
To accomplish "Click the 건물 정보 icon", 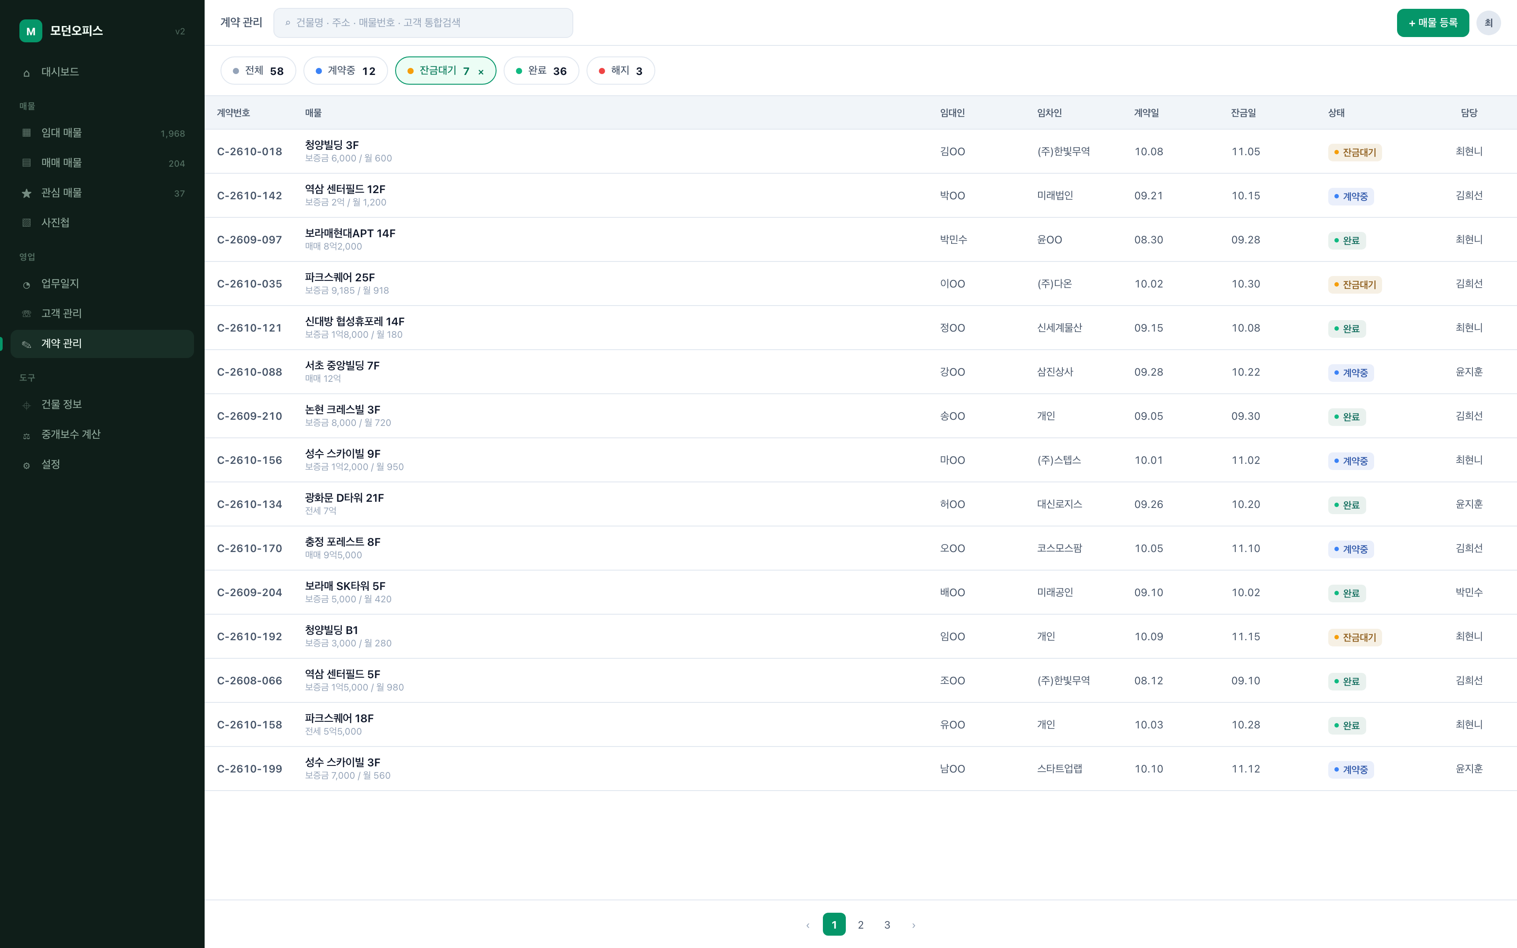I will click(26, 405).
